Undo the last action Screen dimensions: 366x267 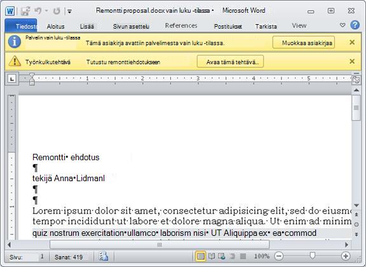click(x=38, y=11)
